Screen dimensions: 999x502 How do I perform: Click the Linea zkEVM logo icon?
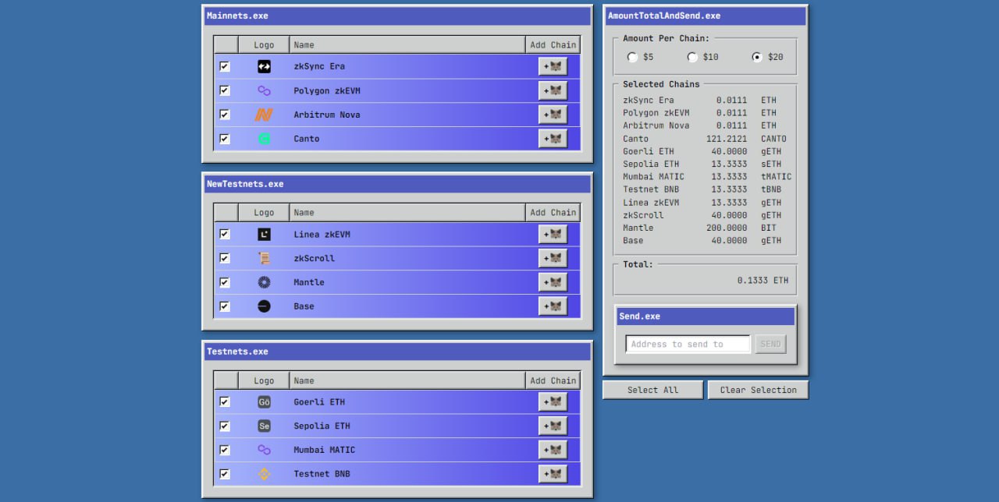[264, 234]
